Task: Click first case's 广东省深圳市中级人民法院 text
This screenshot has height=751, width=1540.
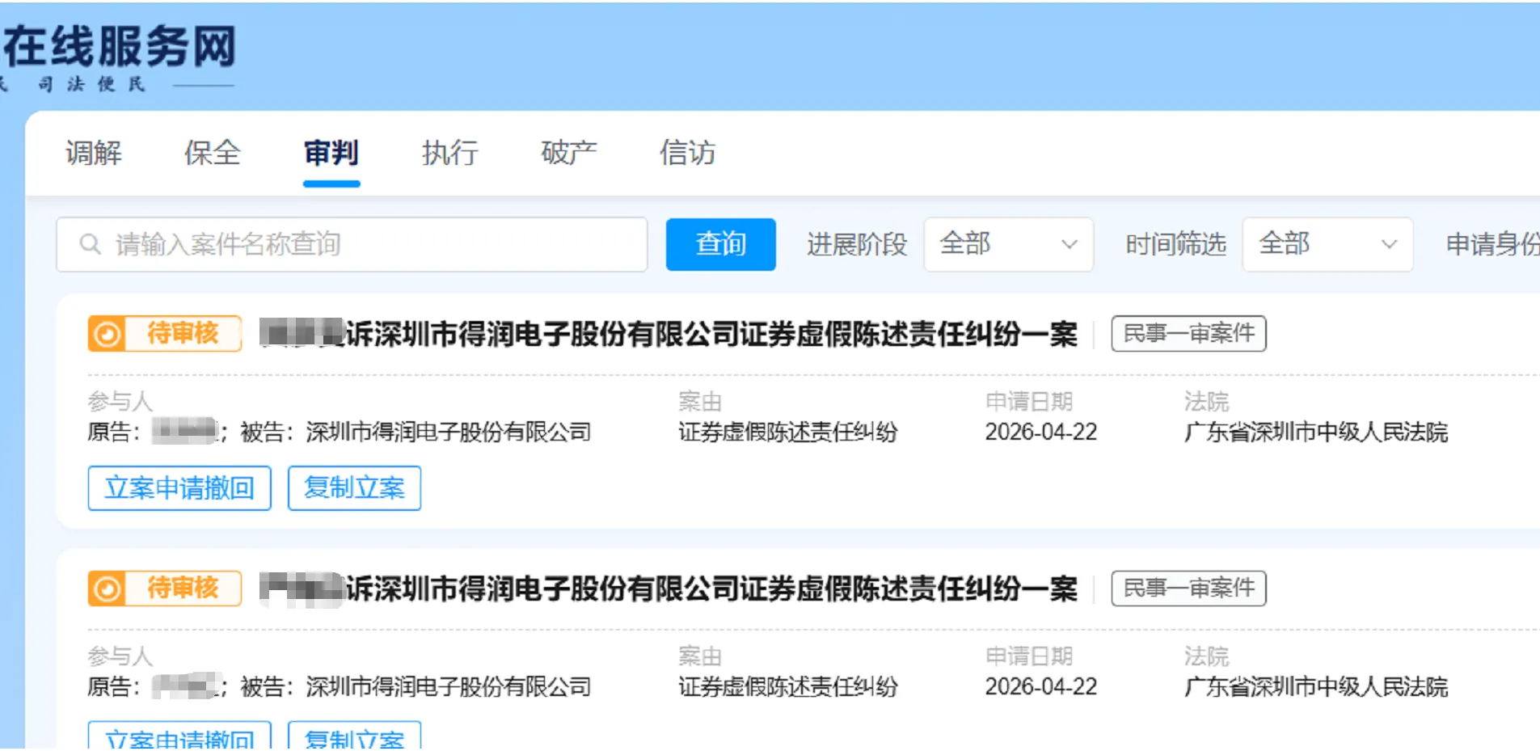Action: point(1316,432)
